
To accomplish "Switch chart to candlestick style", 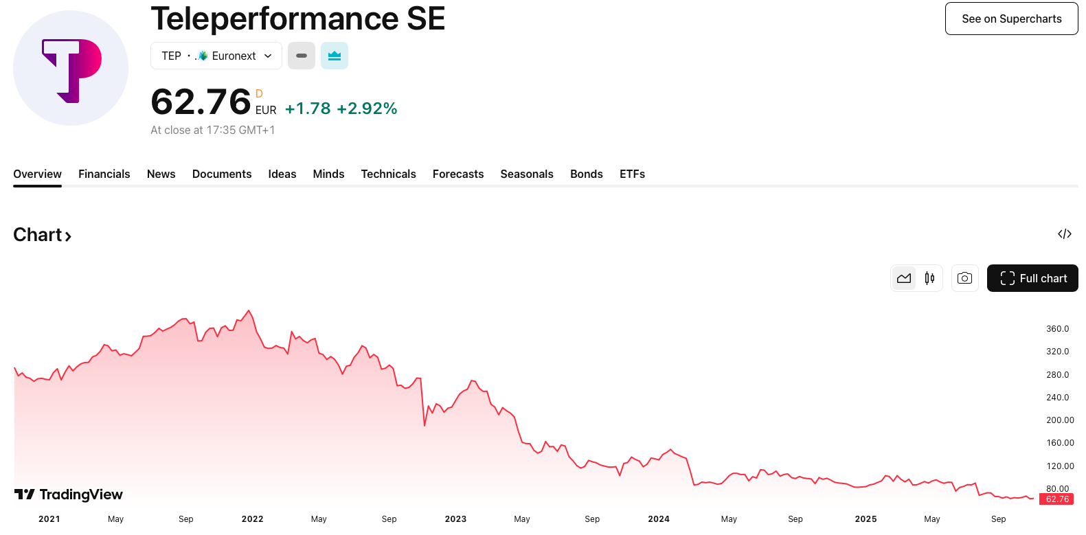I will tap(929, 278).
